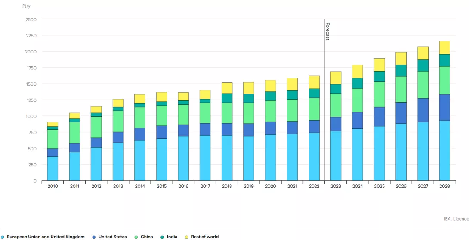Click the 2016 Rest of world bar segment
The height and width of the screenshot is (240, 469).
(183, 97)
